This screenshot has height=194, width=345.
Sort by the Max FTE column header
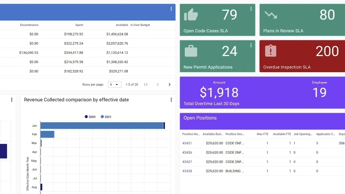coord(263,134)
